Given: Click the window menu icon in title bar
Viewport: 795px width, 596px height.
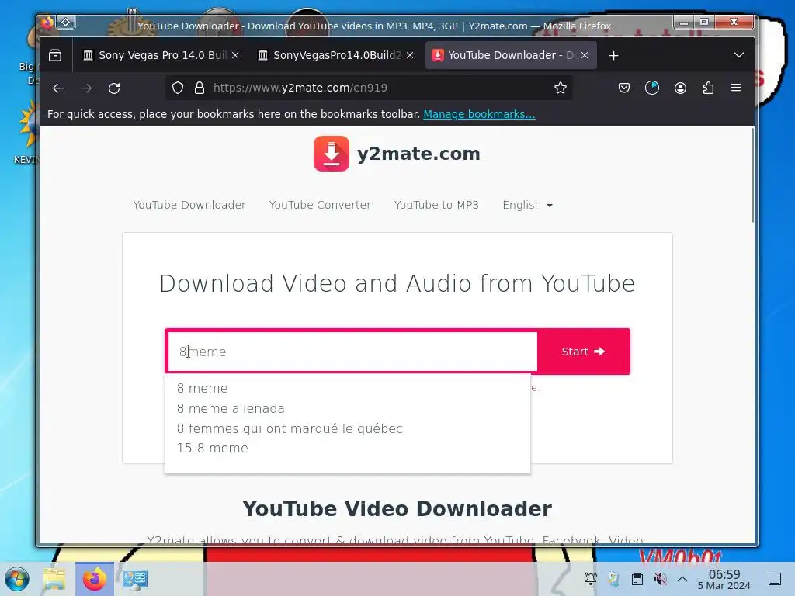Looking at the screenshot, I should point(66,22).
